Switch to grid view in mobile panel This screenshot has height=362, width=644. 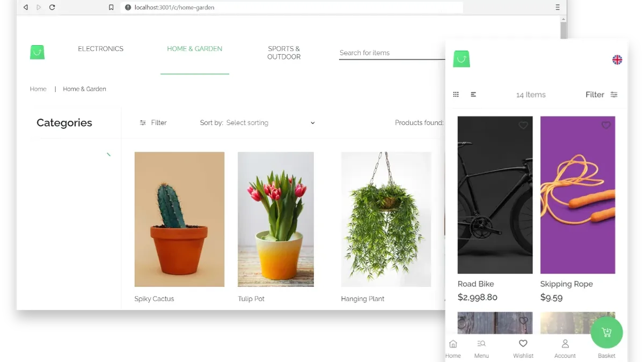pos(456,94)
